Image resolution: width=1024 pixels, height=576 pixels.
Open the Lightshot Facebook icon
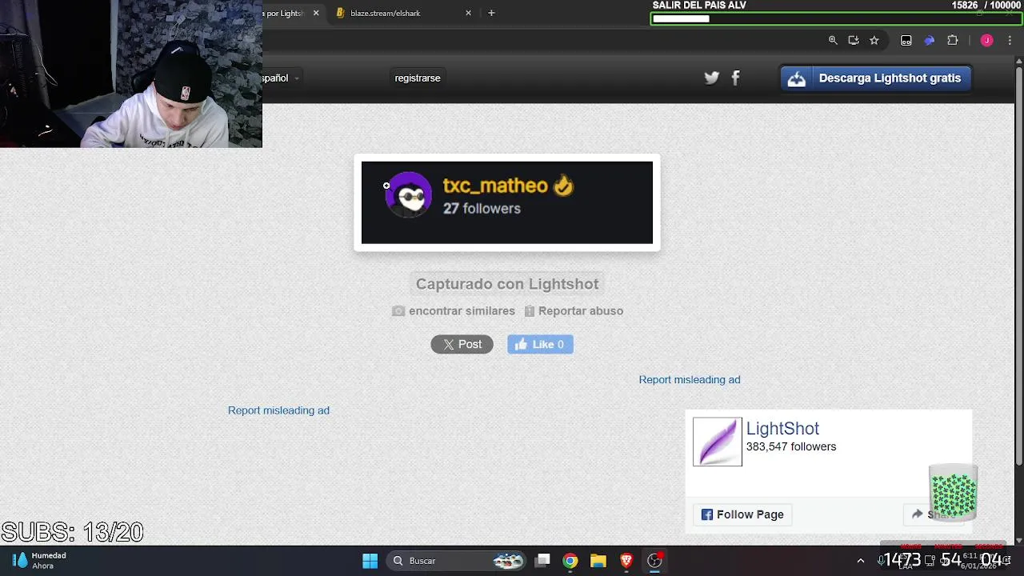[735, 78]
